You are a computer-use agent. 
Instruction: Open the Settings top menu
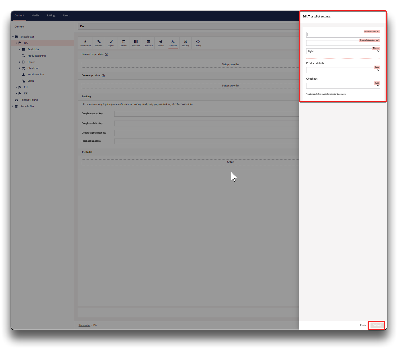click(51, 16)
